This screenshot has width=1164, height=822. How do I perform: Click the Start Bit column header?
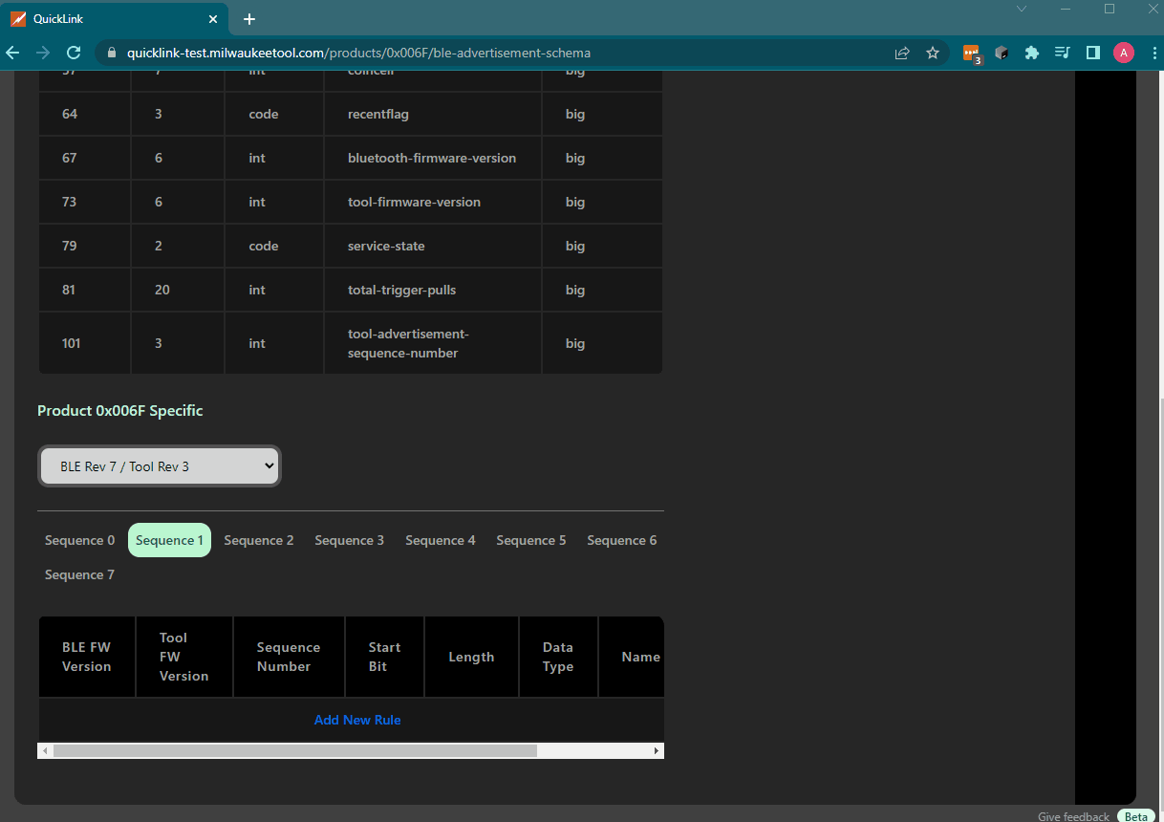[x=385, y=657]
